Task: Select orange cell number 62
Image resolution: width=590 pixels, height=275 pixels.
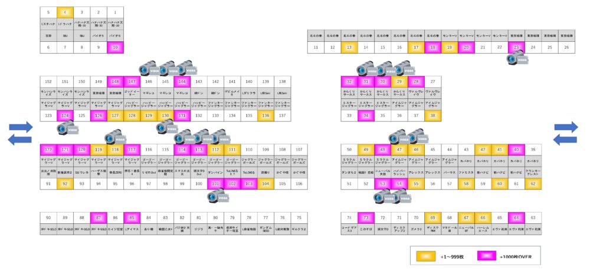Action: (533, 184)
